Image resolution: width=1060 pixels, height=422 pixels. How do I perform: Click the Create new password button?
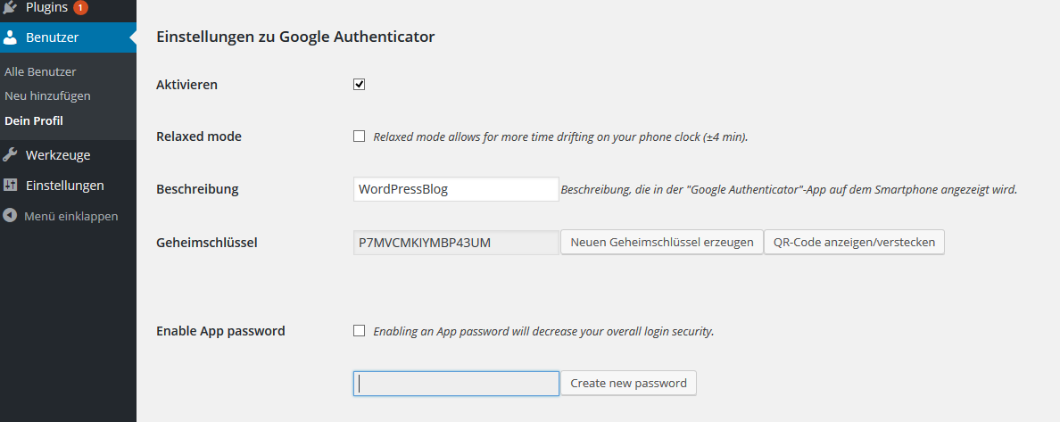(x=628, y=383)
